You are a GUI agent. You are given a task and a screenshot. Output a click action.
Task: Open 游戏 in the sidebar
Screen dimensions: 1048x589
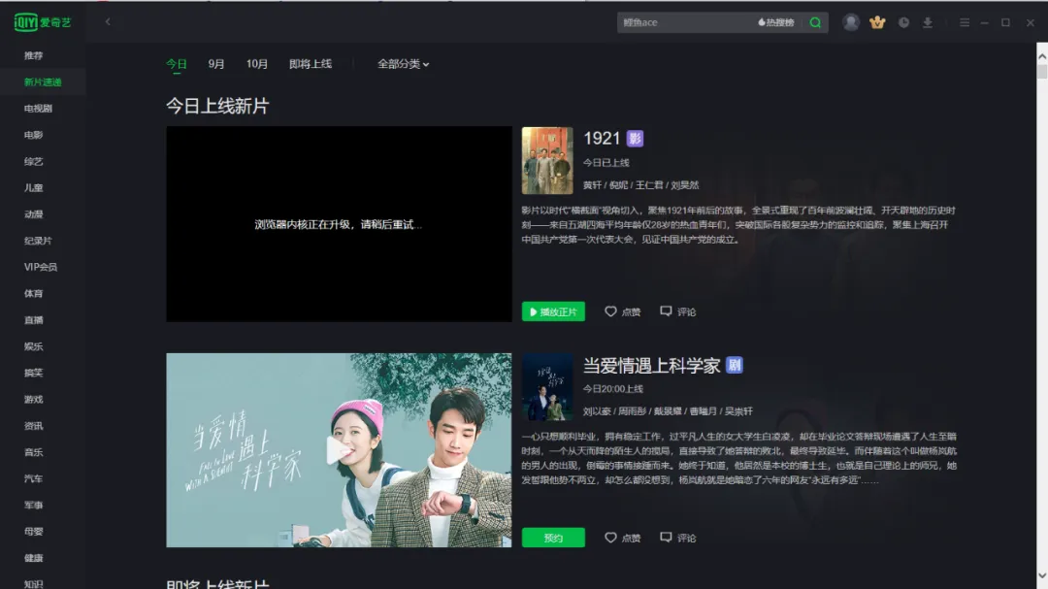coord(33,399)
